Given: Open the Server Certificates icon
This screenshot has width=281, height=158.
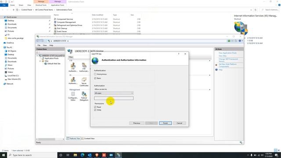Looking at the screenshot, I should point(84,82).
